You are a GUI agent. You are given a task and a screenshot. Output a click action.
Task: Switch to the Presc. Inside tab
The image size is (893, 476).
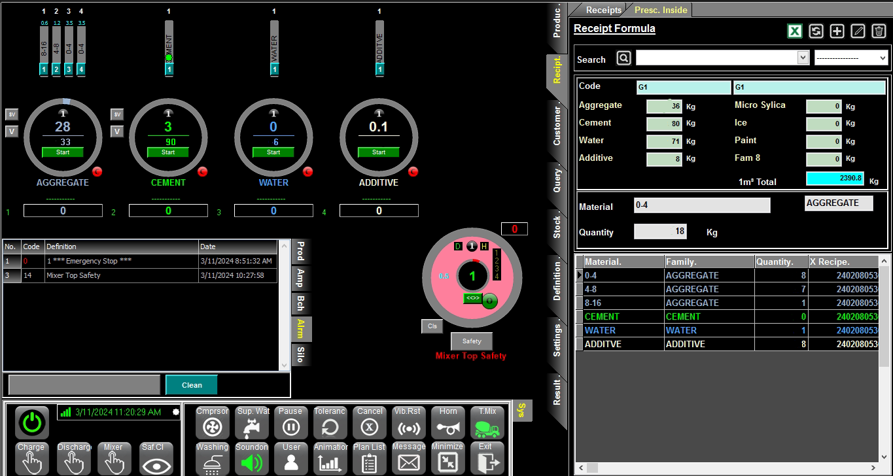(661, 10)
